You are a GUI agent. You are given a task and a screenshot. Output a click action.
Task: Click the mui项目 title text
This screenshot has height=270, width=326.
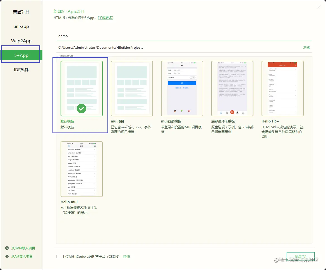(118, 121)
